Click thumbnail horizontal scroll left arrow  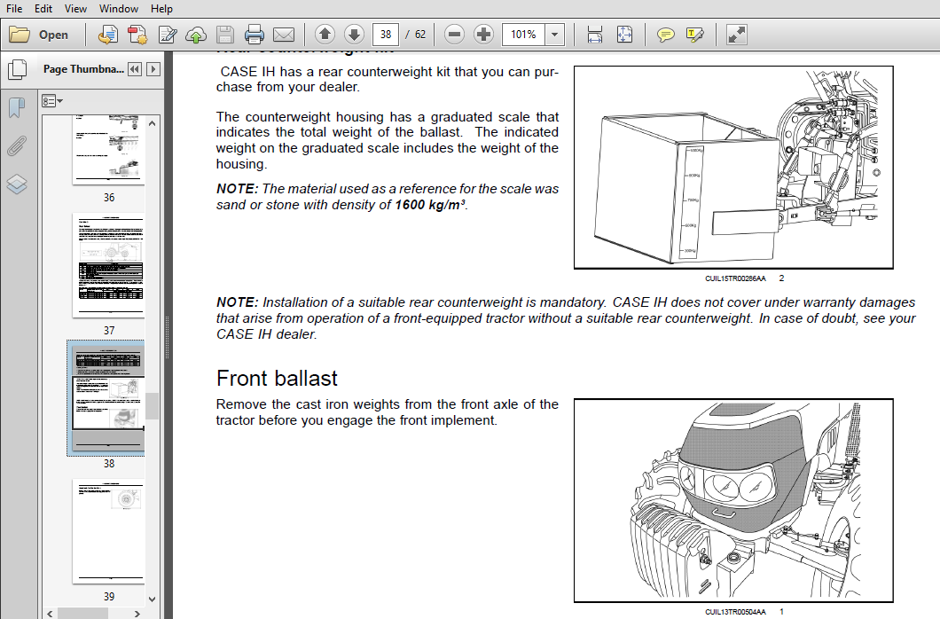pos(50,614)
